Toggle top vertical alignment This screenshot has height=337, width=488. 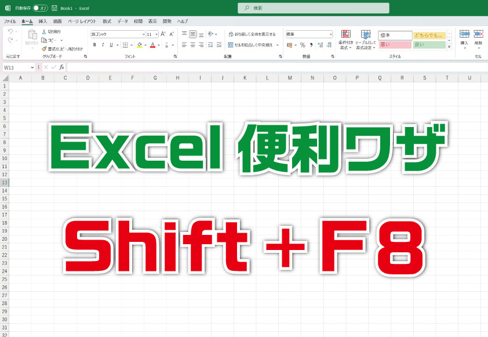184,34
